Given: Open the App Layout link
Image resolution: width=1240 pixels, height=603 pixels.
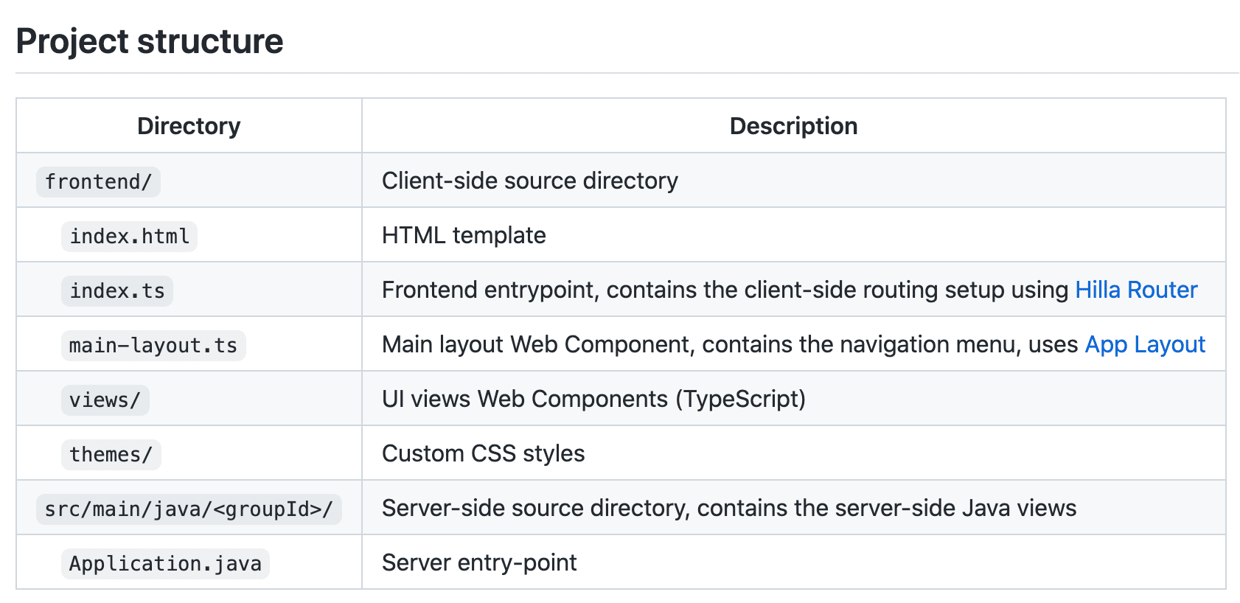Looking at the screenshot, I should (x=1145, y=344).
